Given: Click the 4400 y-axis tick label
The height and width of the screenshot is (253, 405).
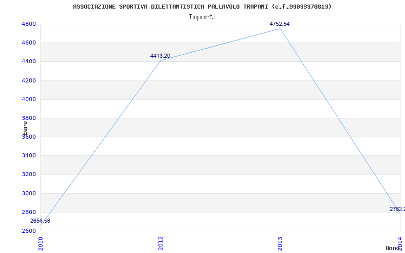Looking at the screenshot, I should pos(28,62).
